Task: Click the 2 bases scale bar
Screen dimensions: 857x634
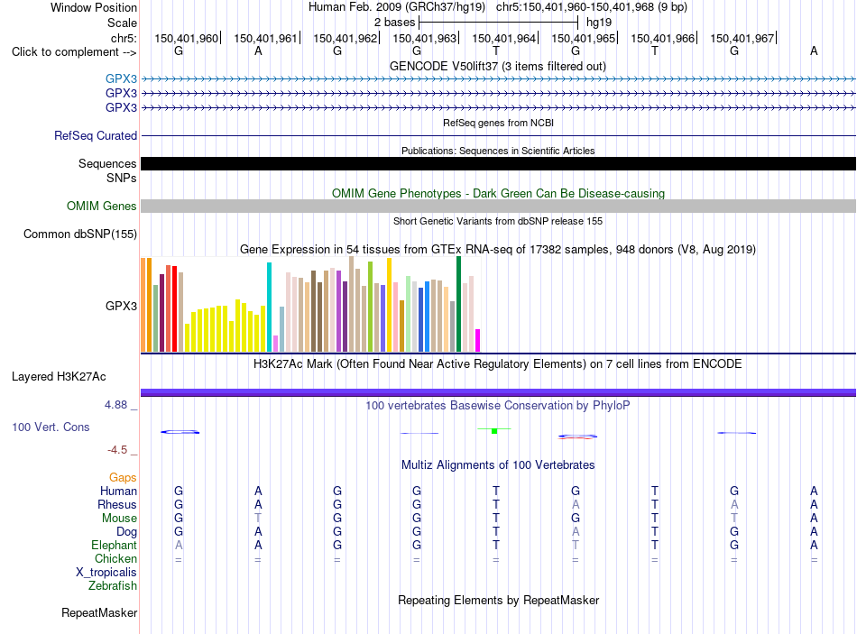Action: (x=498, y=23)
